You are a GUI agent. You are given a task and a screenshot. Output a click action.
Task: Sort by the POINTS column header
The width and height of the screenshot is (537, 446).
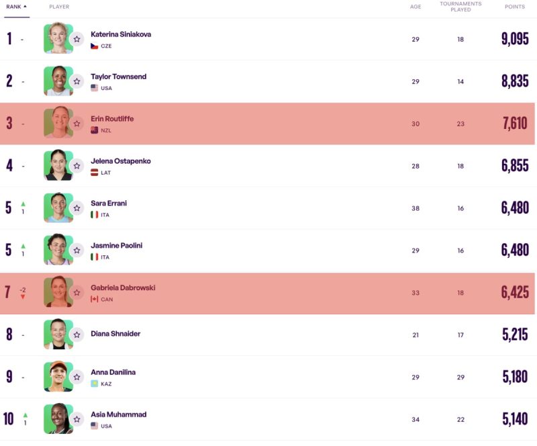point(514,7)
